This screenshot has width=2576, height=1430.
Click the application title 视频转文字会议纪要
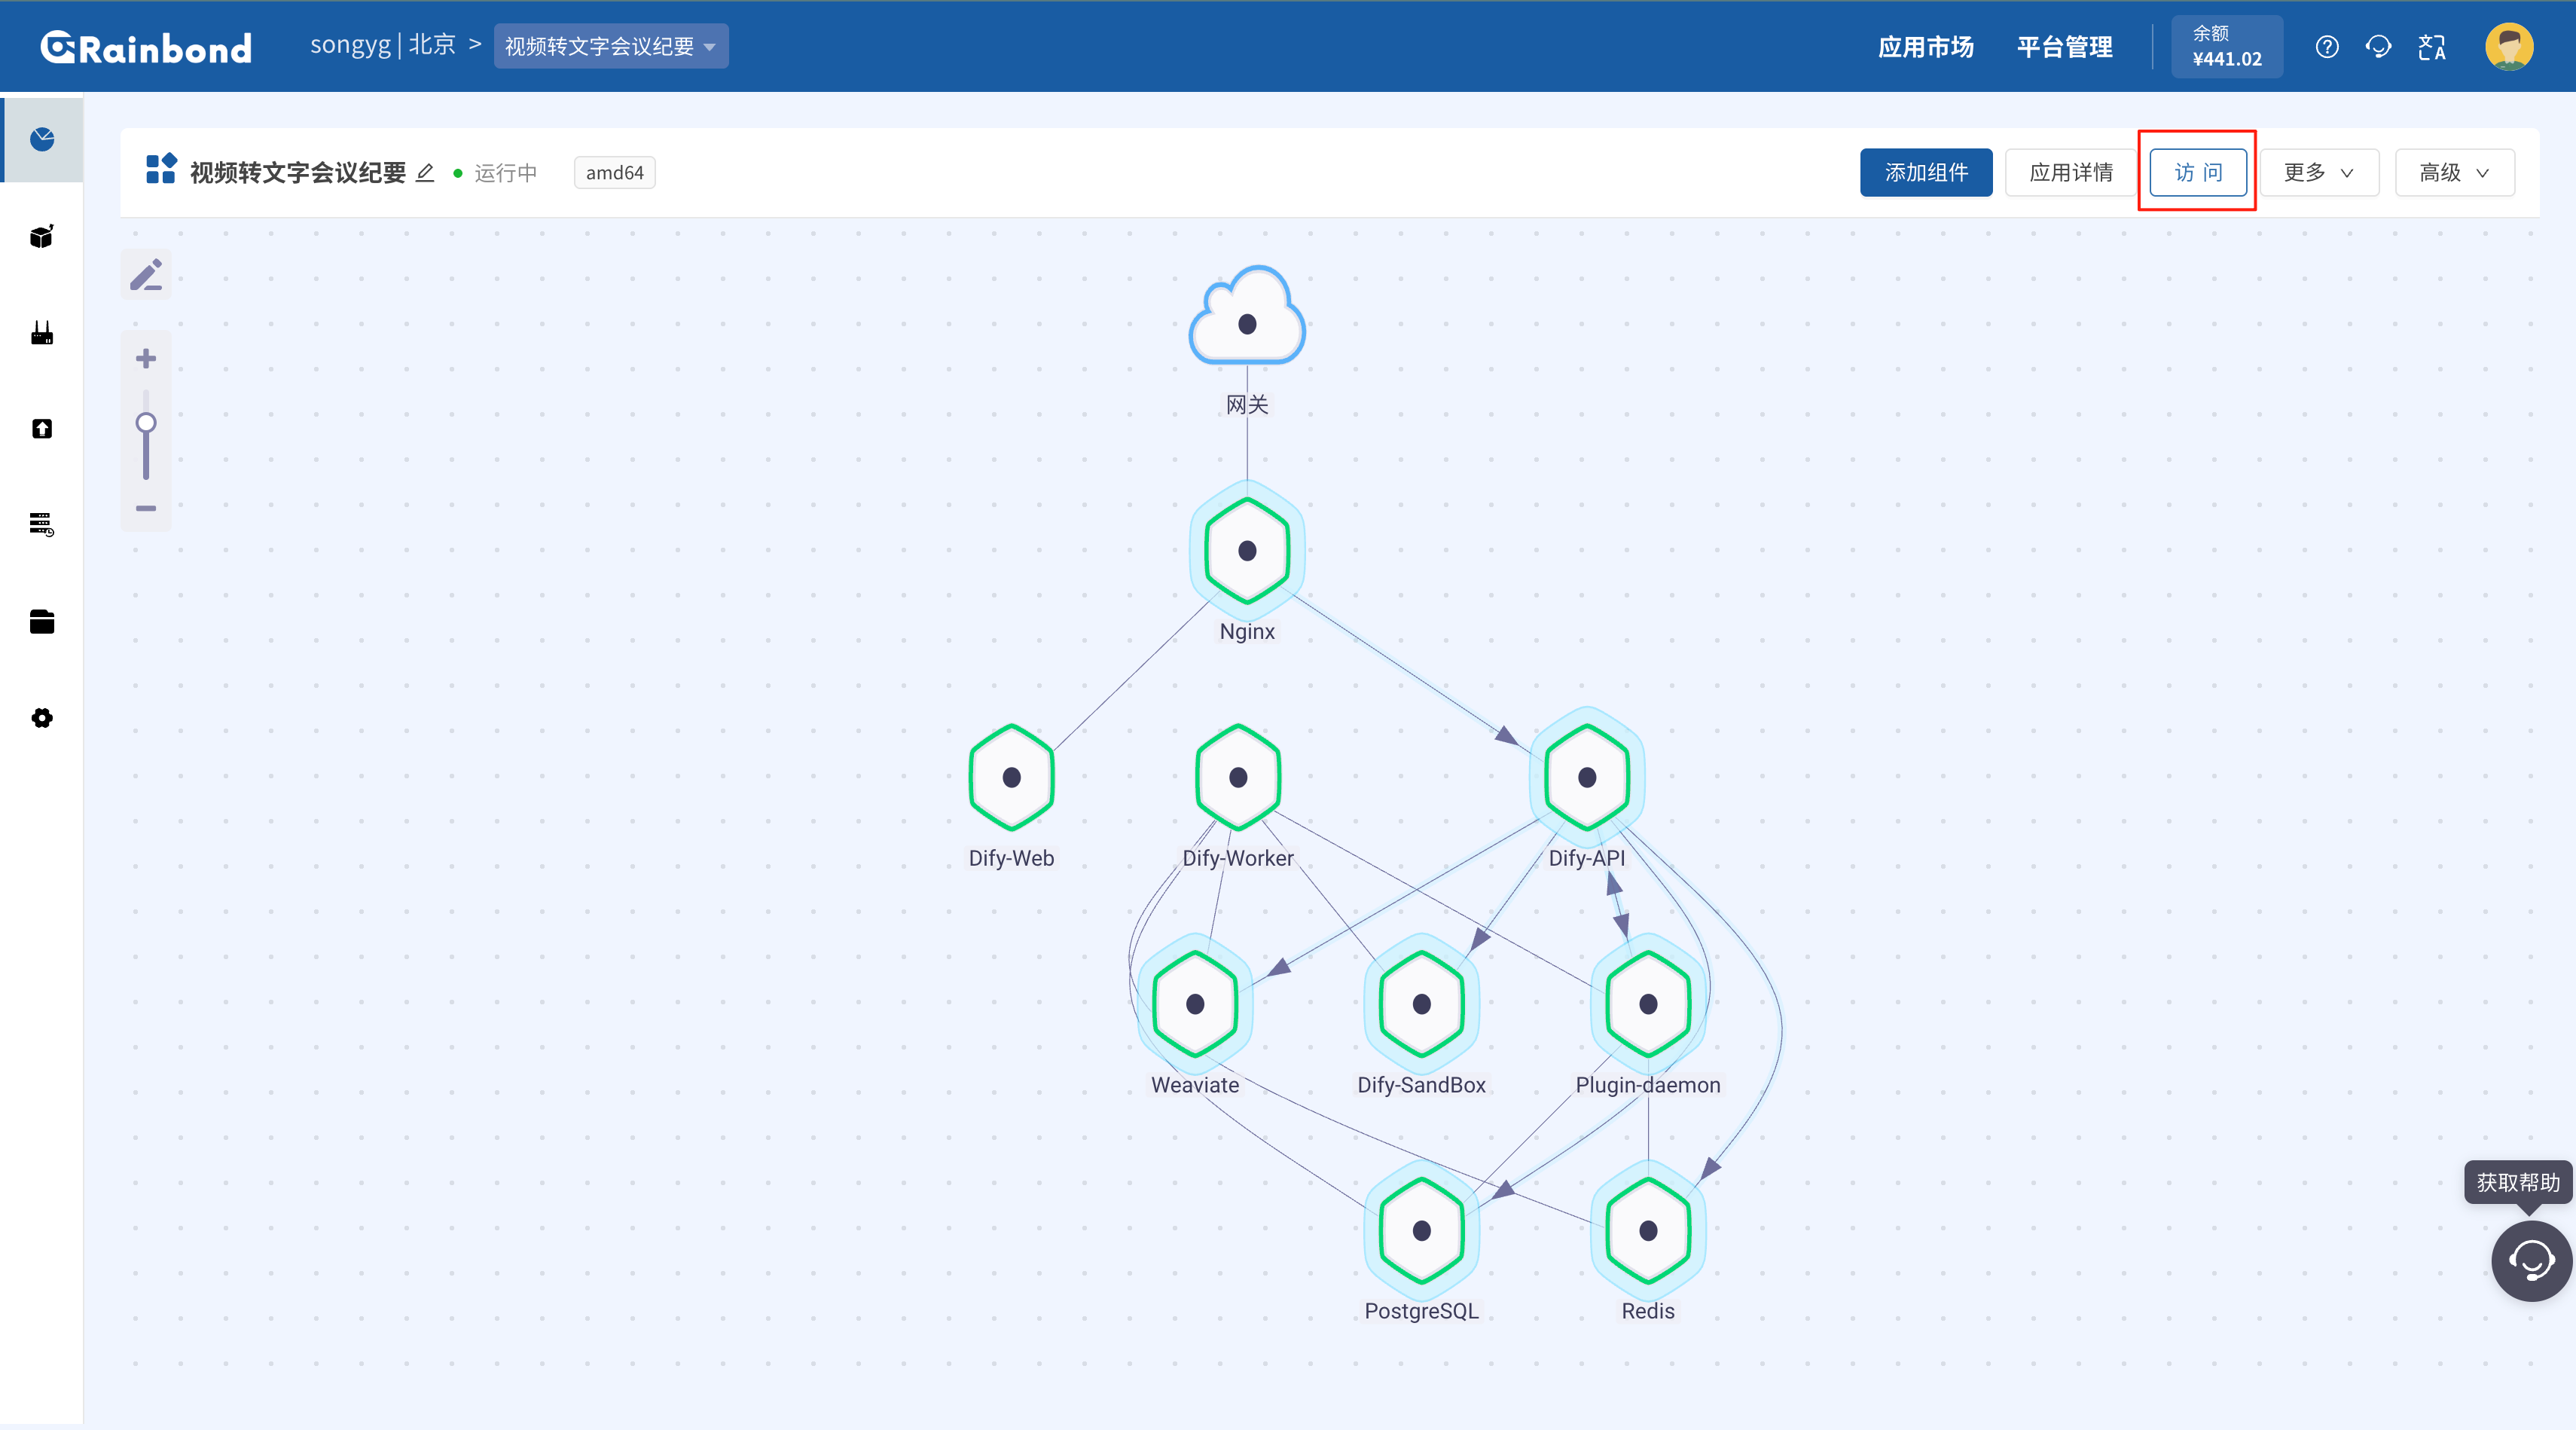(298, 173)
